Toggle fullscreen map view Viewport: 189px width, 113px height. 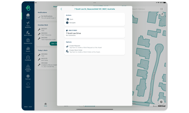(x=162, y=9)
